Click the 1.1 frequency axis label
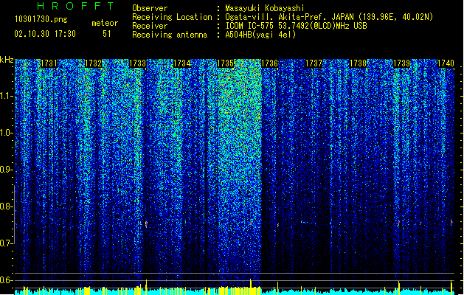Viewport: 464px width, 295px height. (6, 97)
